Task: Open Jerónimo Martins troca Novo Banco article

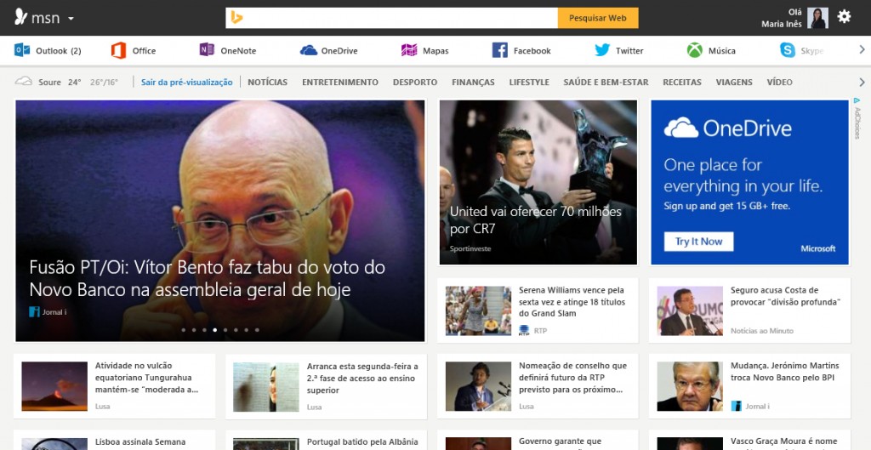Action: coord(784,372)
